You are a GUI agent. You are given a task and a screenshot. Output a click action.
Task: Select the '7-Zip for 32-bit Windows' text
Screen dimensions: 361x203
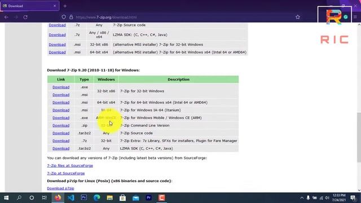click(x=142, y=91)
